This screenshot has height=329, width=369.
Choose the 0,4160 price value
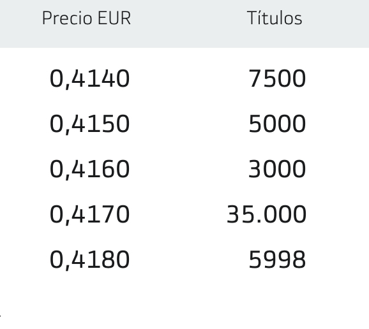tap(89, 169)
